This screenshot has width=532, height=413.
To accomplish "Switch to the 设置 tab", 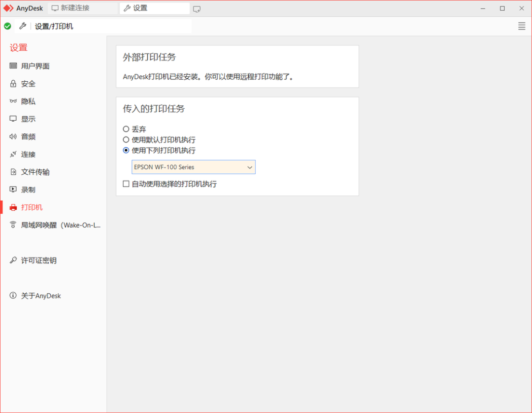I will [x=154, y=8].
